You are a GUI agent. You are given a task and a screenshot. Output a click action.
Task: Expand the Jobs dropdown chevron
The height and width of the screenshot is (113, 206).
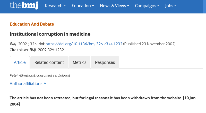pyautogui.click(x=175, y=6)
